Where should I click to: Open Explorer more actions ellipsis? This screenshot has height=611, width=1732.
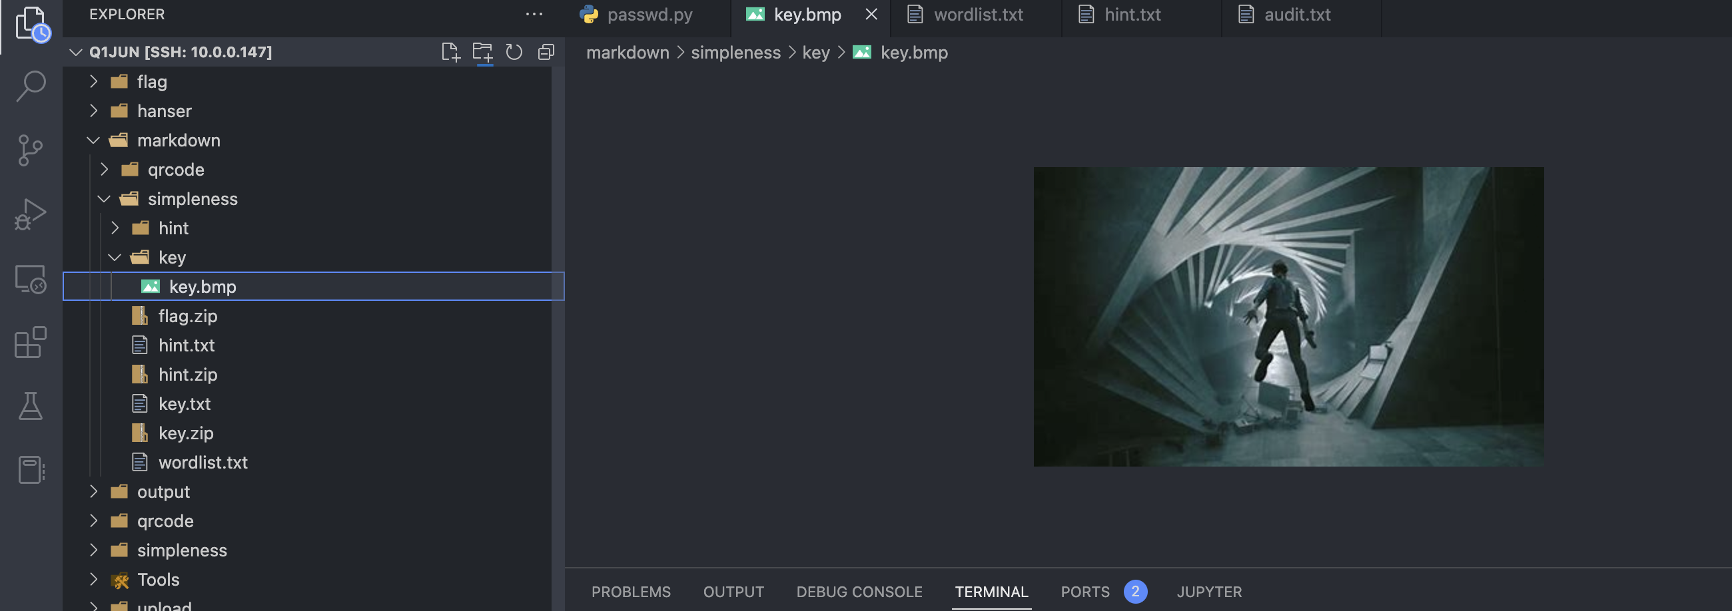(534, 14)
